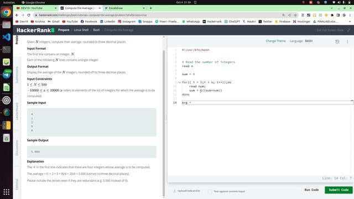The width and height of the screenshot is (354, 199).
Task: Go to Bash breadcrumb
Action: point(96,30)
